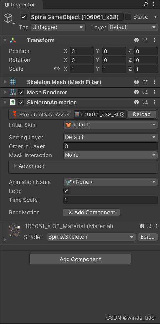
Task: Open the Animation Name dropdown
Action: pos(111,182)
